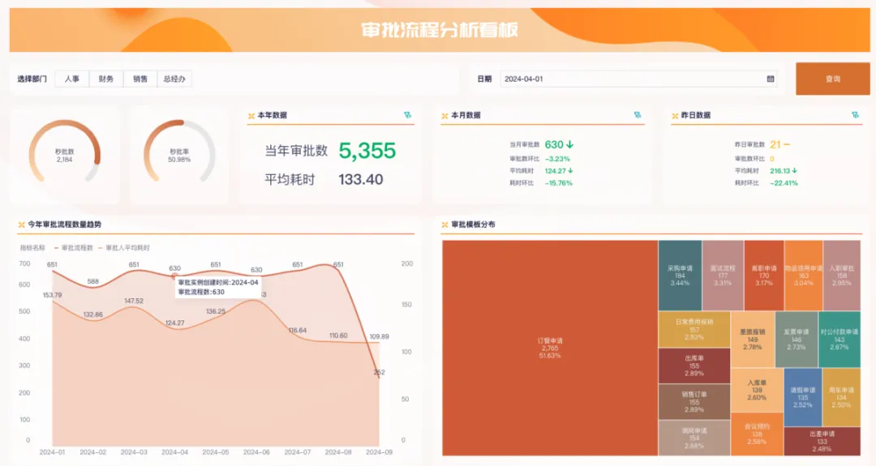The image size is (876, 466).
Task: Click the icon beside 审批模板分布 title
Action: click(444, 224)
